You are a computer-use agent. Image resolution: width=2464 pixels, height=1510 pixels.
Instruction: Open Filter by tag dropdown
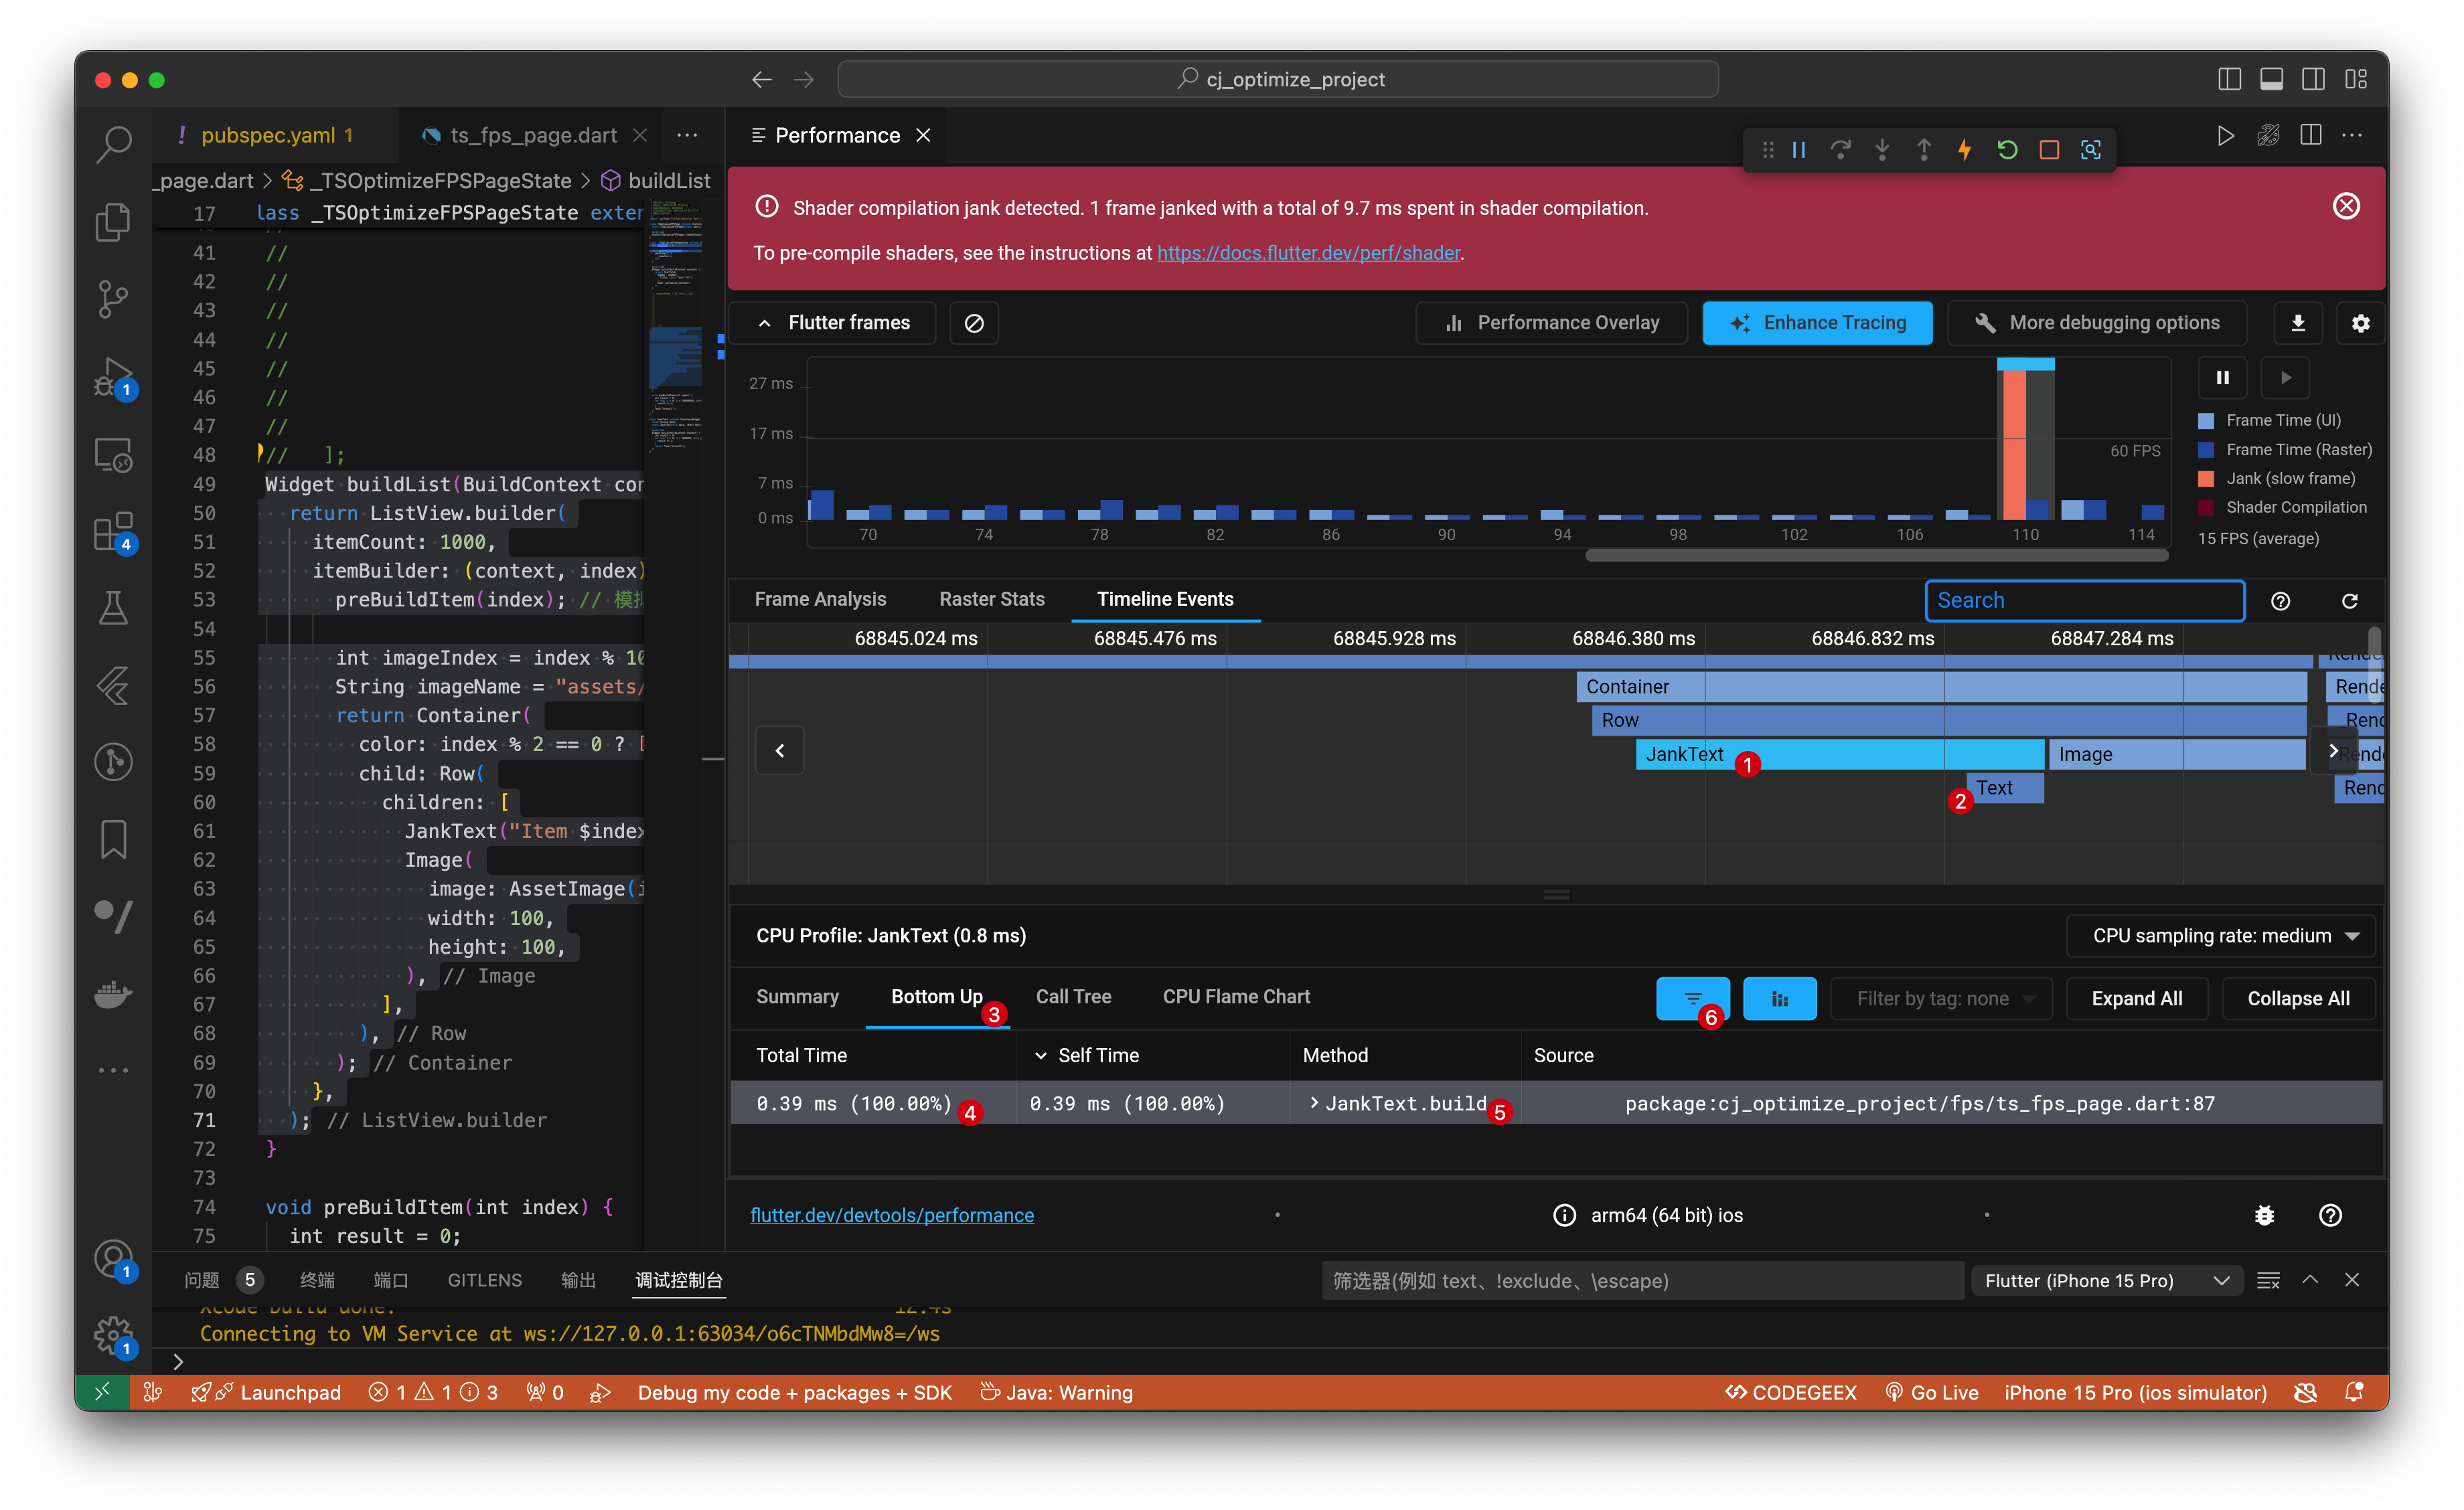1941,999
